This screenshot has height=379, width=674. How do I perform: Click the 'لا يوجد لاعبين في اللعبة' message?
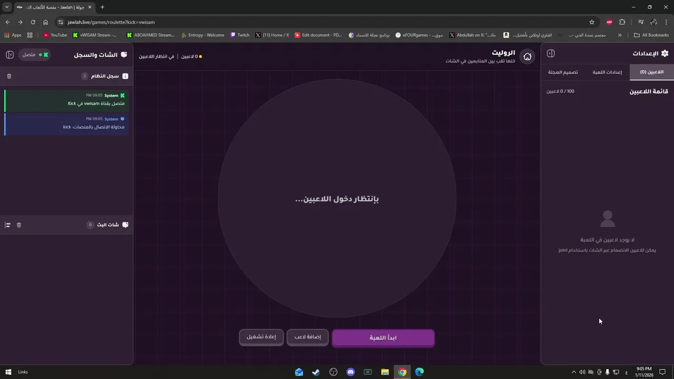point(607,240)
